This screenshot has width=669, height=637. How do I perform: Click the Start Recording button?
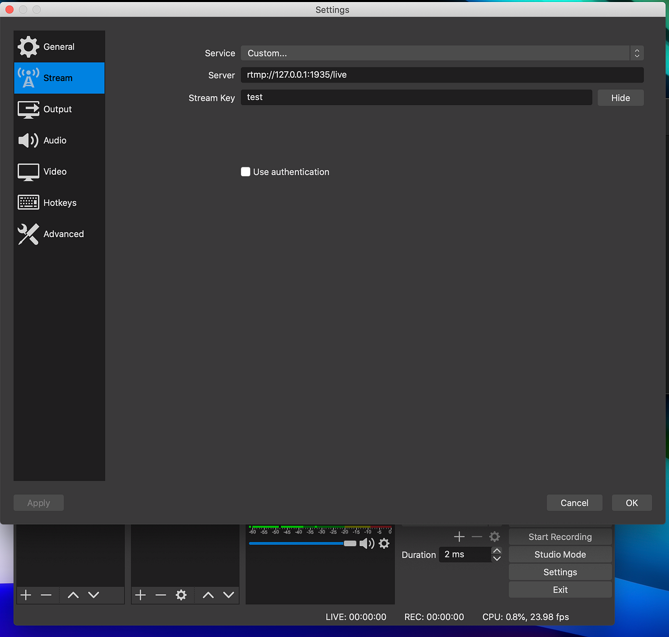560,537
